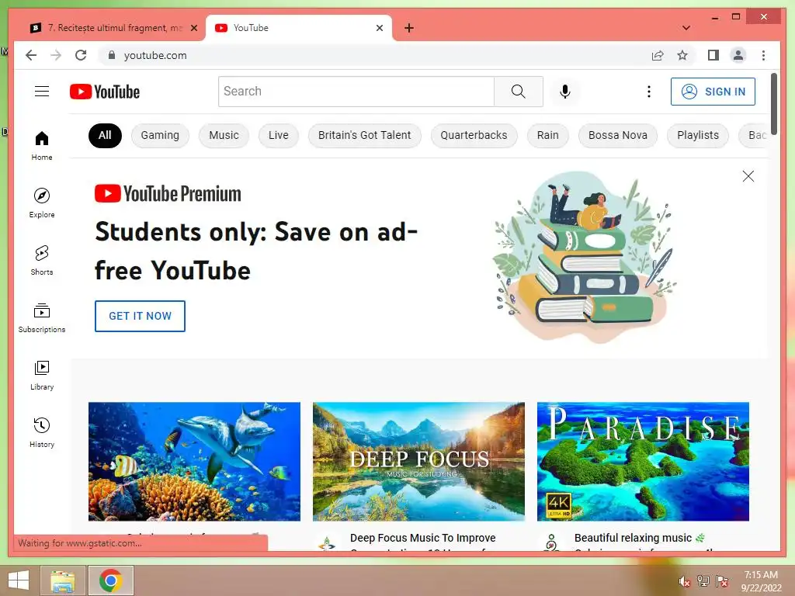Close the YouTube tab
795x596 pixels.
(x=379, y=28)
